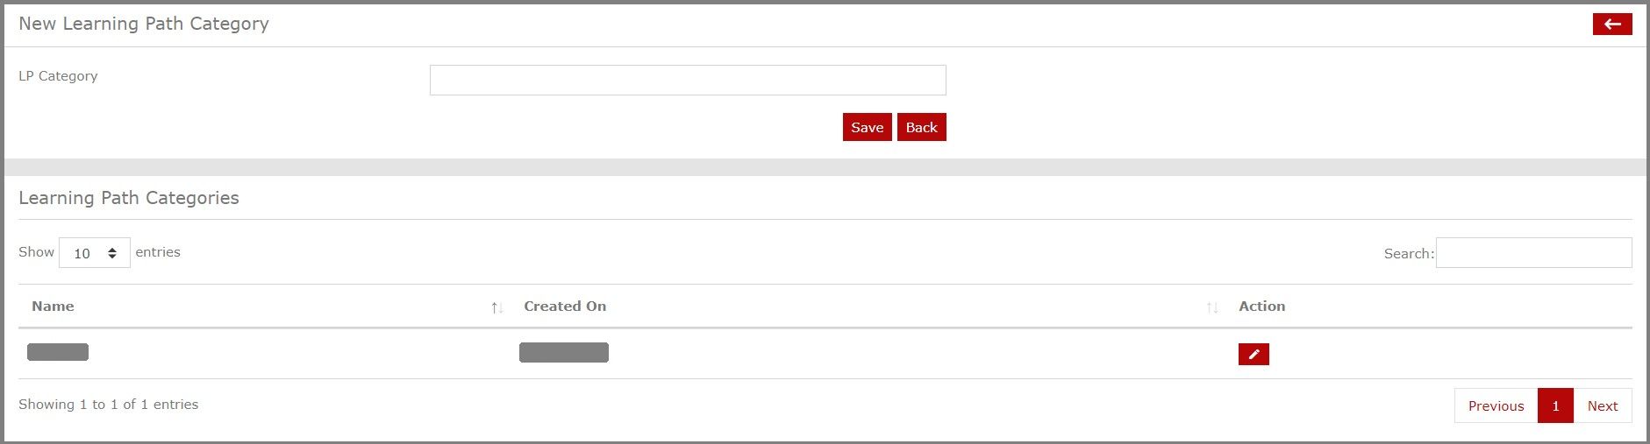This screenshot has width=1650, height=444.
Task: Go to the Next page
Action: (x=1603, y=405)
